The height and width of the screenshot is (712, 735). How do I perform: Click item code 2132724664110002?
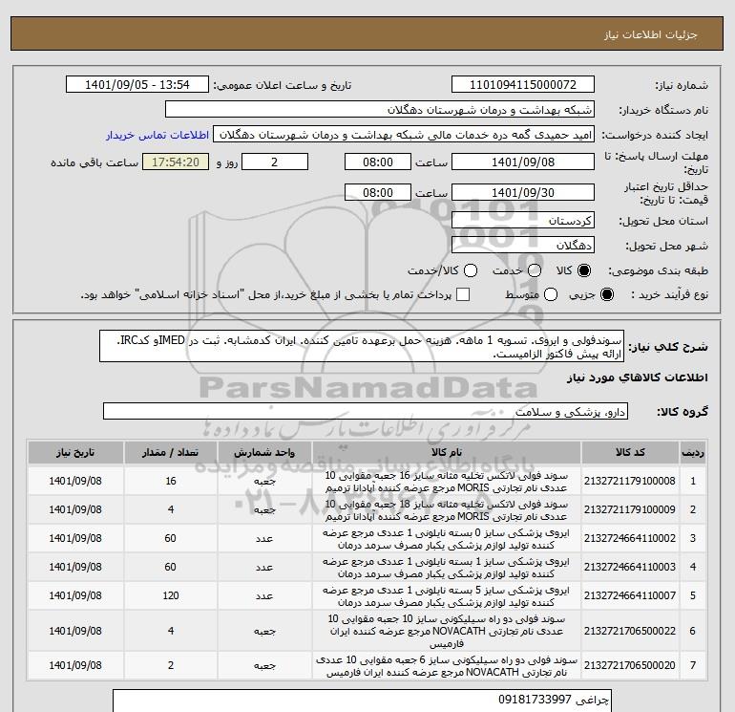(x=630, y=538)
